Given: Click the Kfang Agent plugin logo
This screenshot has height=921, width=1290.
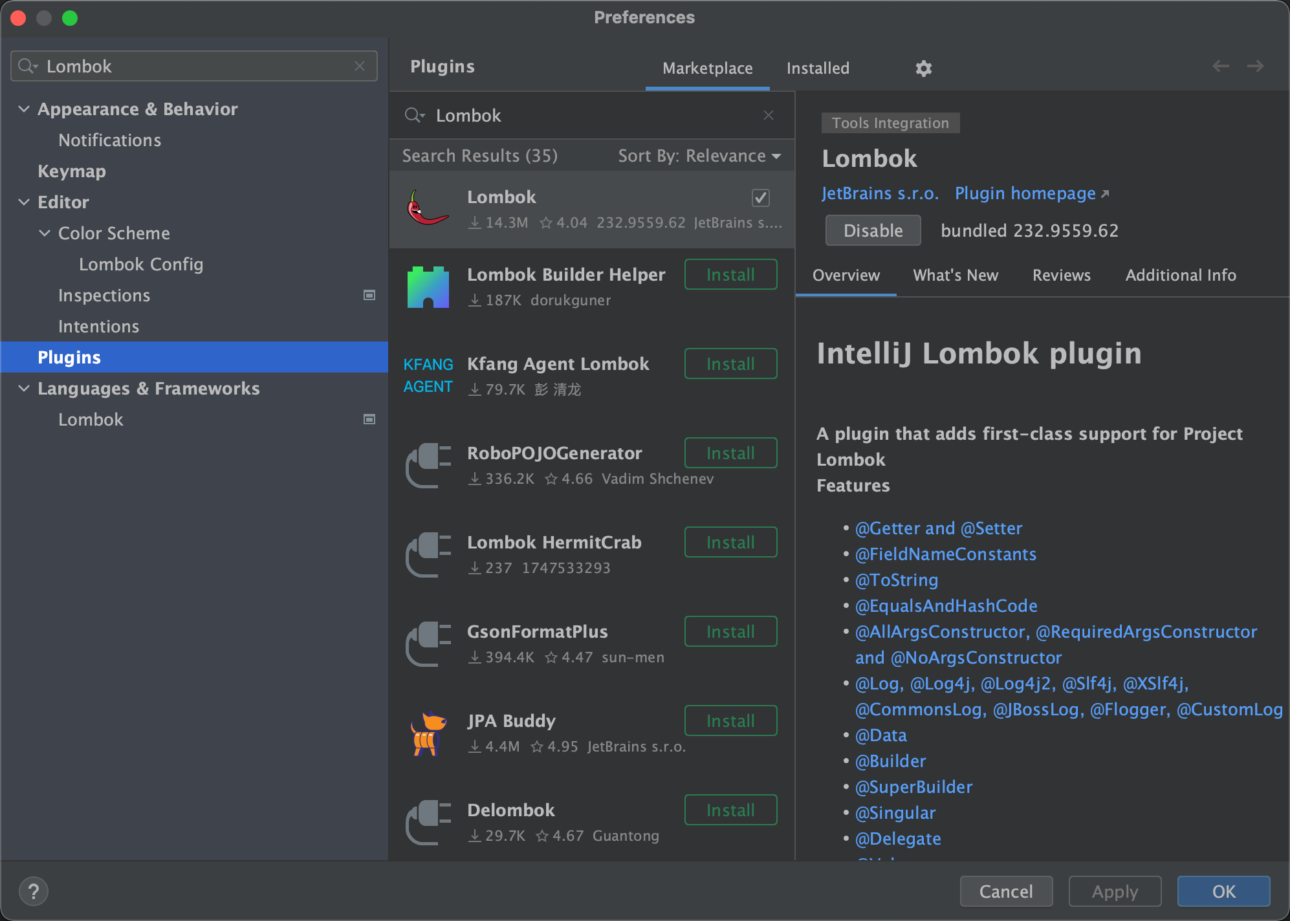Looking at the screenshot, I should [x=428, y=375].
